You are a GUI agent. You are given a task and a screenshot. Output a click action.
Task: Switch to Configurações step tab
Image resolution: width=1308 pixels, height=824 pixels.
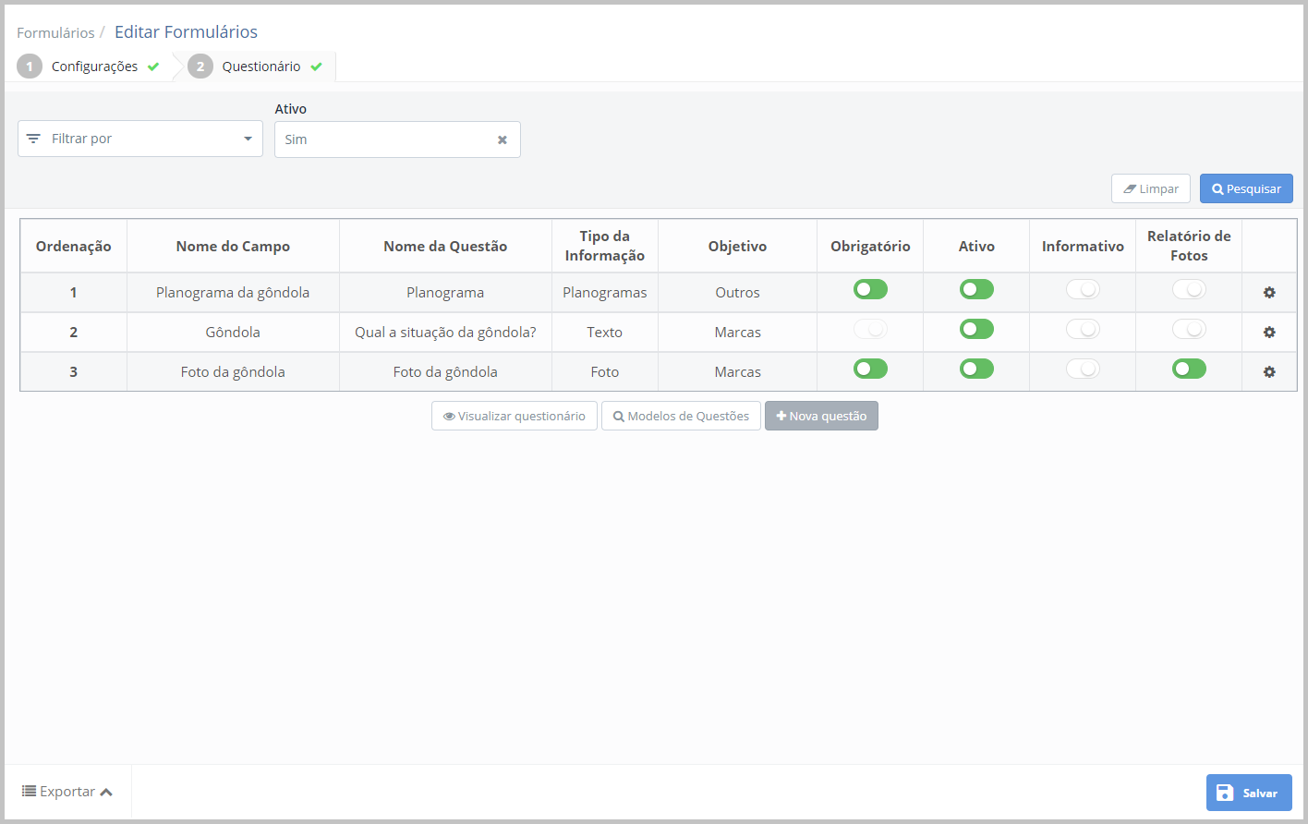point(94,67)
